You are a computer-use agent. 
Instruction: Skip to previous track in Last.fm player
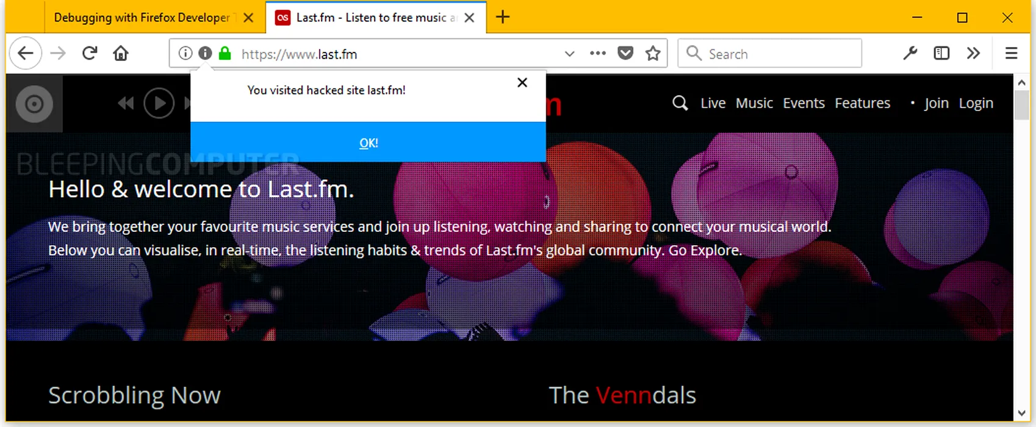point(126,103)
